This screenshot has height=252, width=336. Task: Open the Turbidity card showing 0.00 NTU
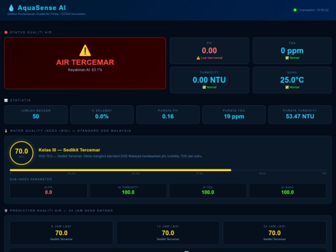pyautogui.click(x=209, y=80)
